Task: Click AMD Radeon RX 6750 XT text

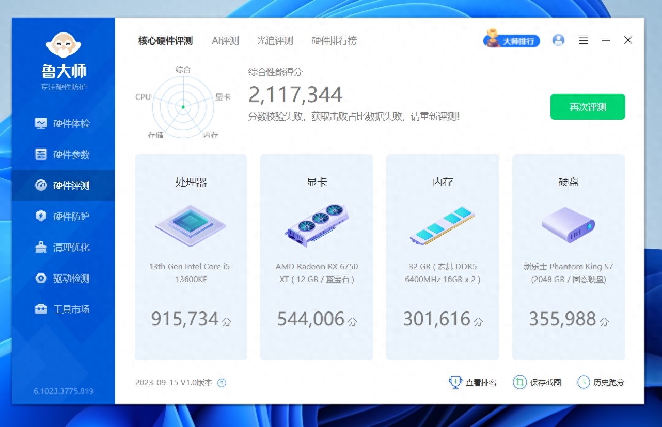Action: pos(317,273)
